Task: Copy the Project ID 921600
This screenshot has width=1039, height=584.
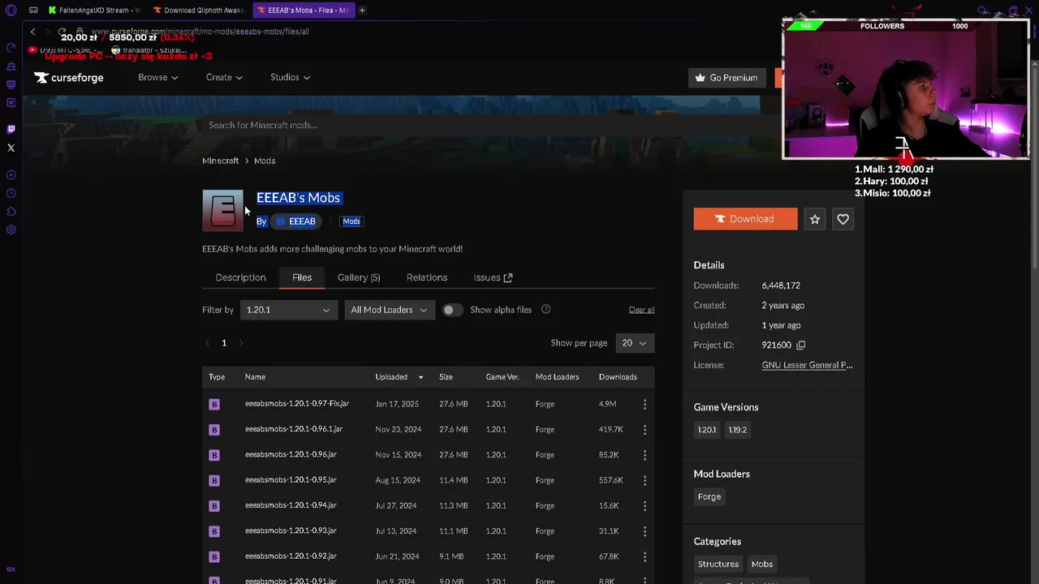Action: tap(800, 345)
